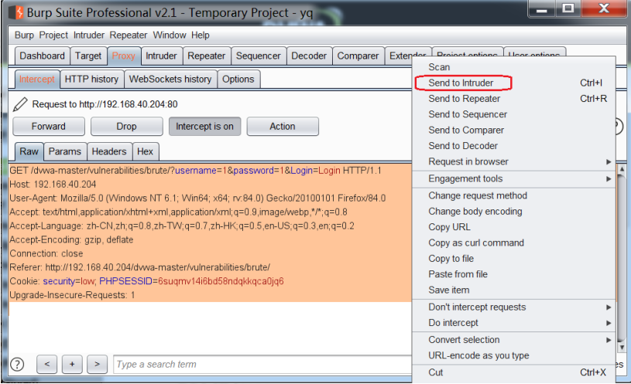Open the help question mark icon near search
Image resolution: width=631 pixels, height=384 pixels.
tap(17, 365)
